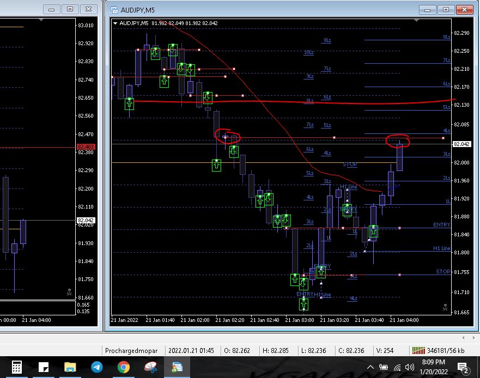Show hidden system tray icons
This screenshot has height=378, width=480.
(x=370, y=367)
